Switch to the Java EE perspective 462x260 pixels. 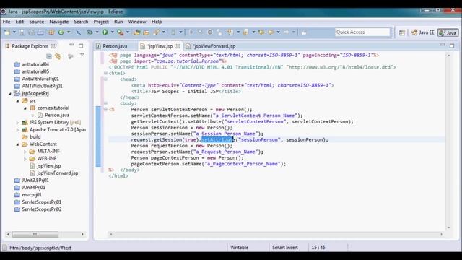(x=423, y=32)
